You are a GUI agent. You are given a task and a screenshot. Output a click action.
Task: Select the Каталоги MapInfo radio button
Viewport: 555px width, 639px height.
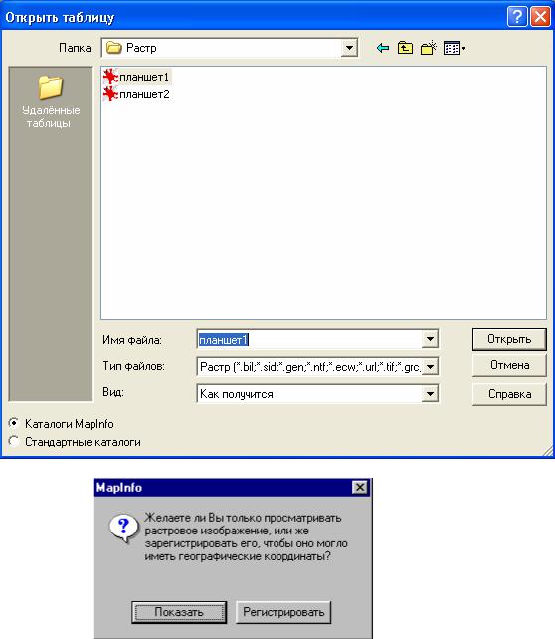[14, 423]
